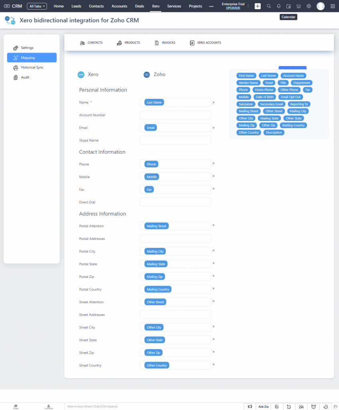Expand the more tabs ellipsis menu
The image size is (339, 410).
pos(211,6)
